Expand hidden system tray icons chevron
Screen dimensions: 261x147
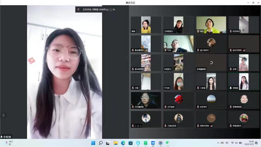(218, 143)
